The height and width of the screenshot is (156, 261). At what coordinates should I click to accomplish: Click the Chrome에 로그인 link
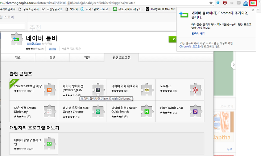(x=190, y=47)
